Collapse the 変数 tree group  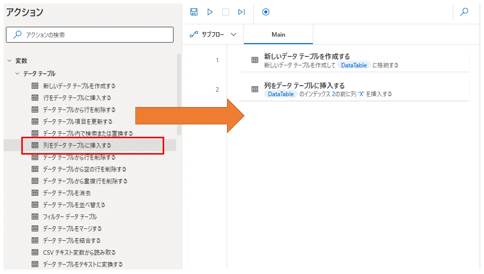9,61
